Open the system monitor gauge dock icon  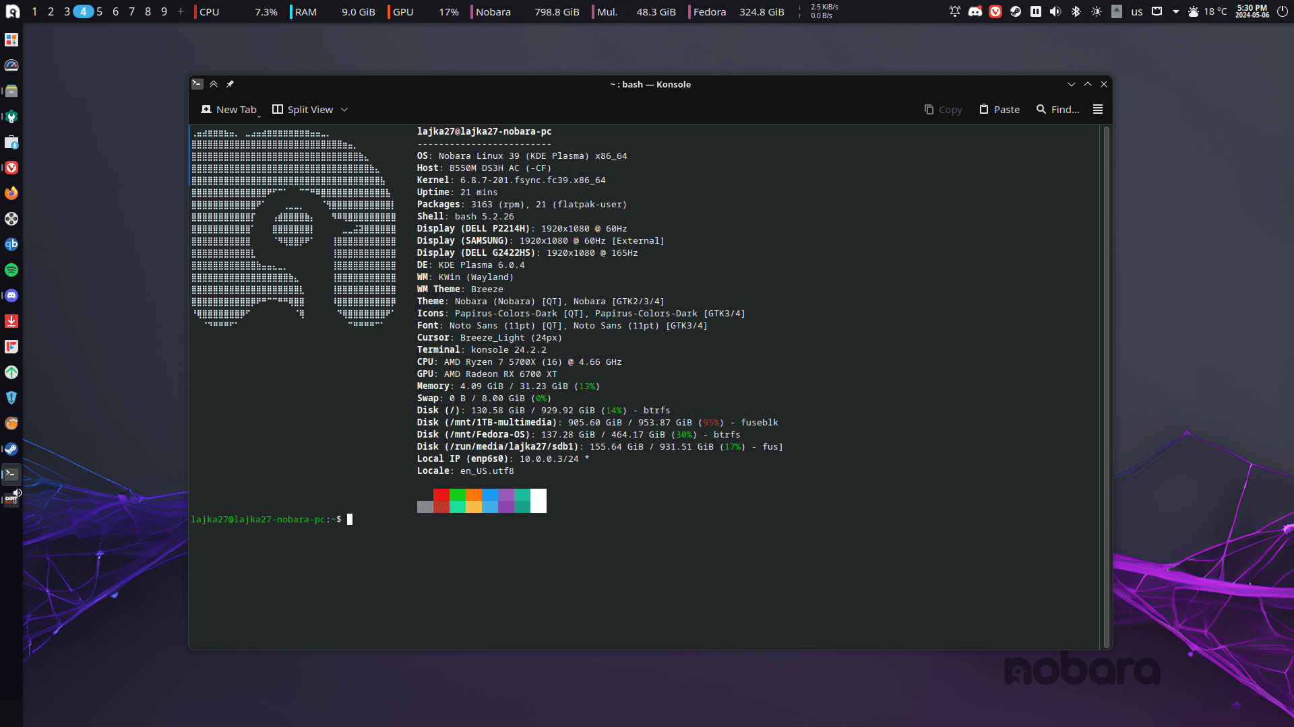(x=11, y=65)
